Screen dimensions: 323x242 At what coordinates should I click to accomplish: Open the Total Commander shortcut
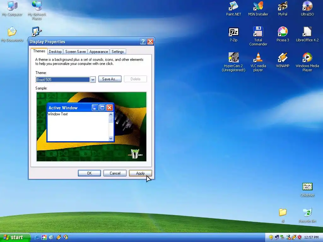[x=258, y=36]
